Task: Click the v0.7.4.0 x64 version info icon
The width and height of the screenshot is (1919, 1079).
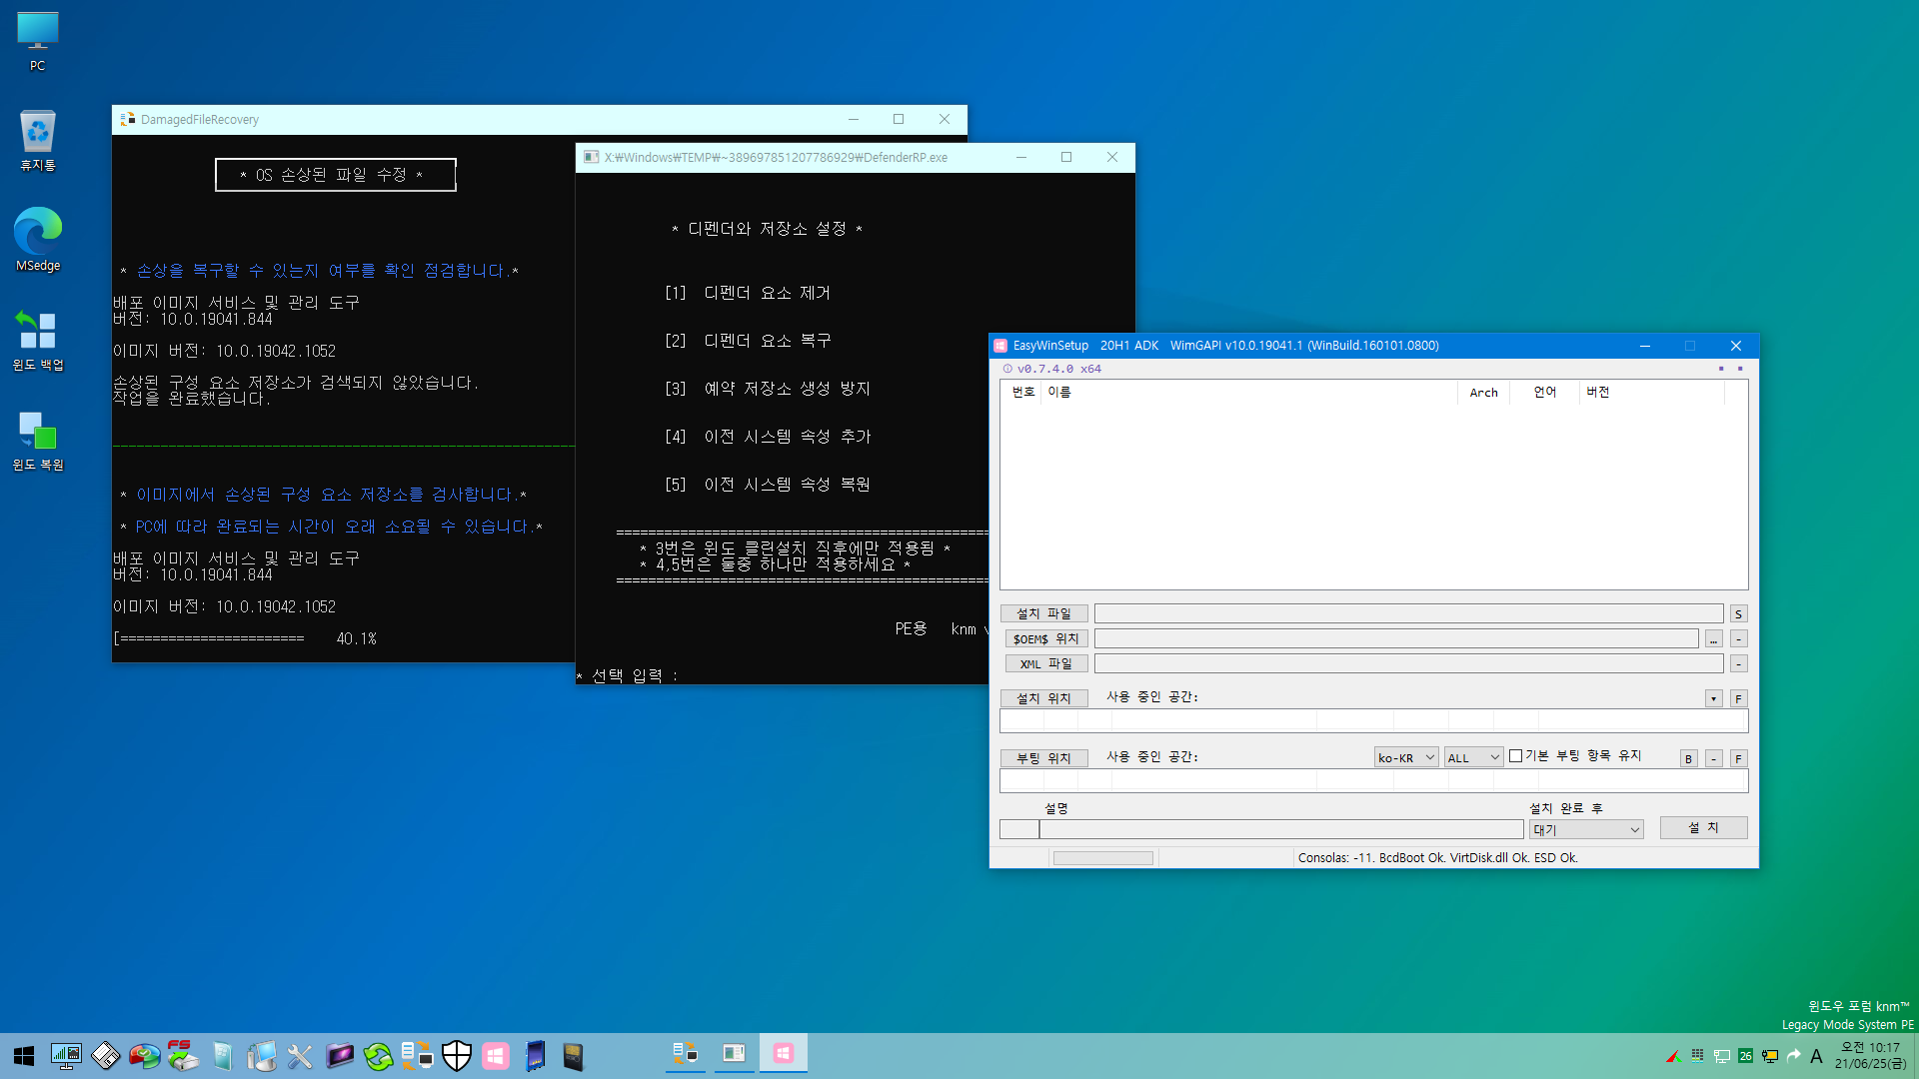Action: pyautogui.click(x=1007, y=369)
